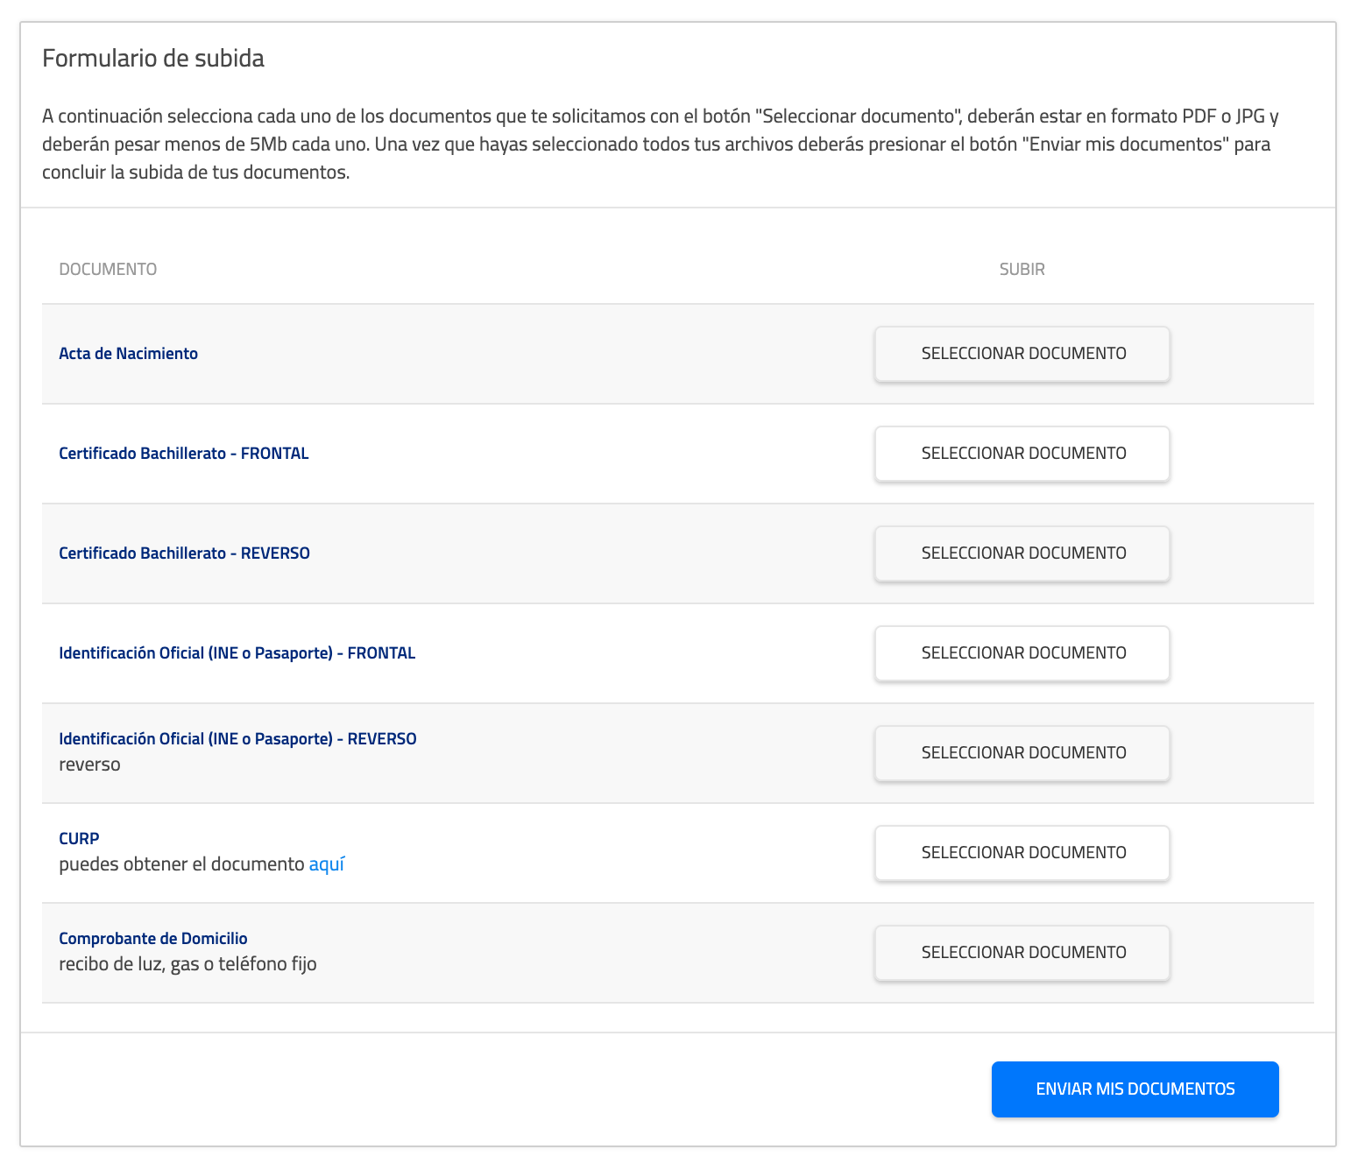This screenshot has width=1372, height=1163.
Task: Select a file for Certificado Bachillerato - REVERSO
Action: pyautogui.click(x=1022, y=553)
